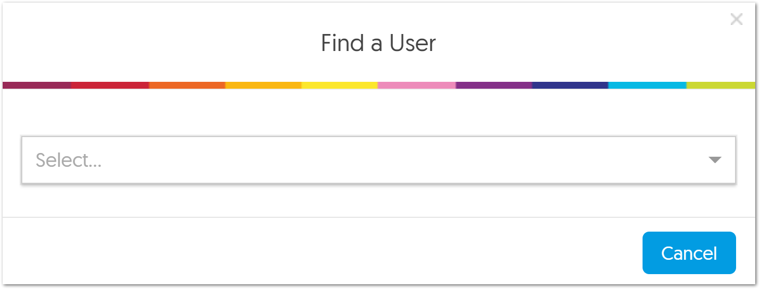Pick the yellow segment of color bar
The width and height of the screenshot is (760, 289).
point(340,85)
